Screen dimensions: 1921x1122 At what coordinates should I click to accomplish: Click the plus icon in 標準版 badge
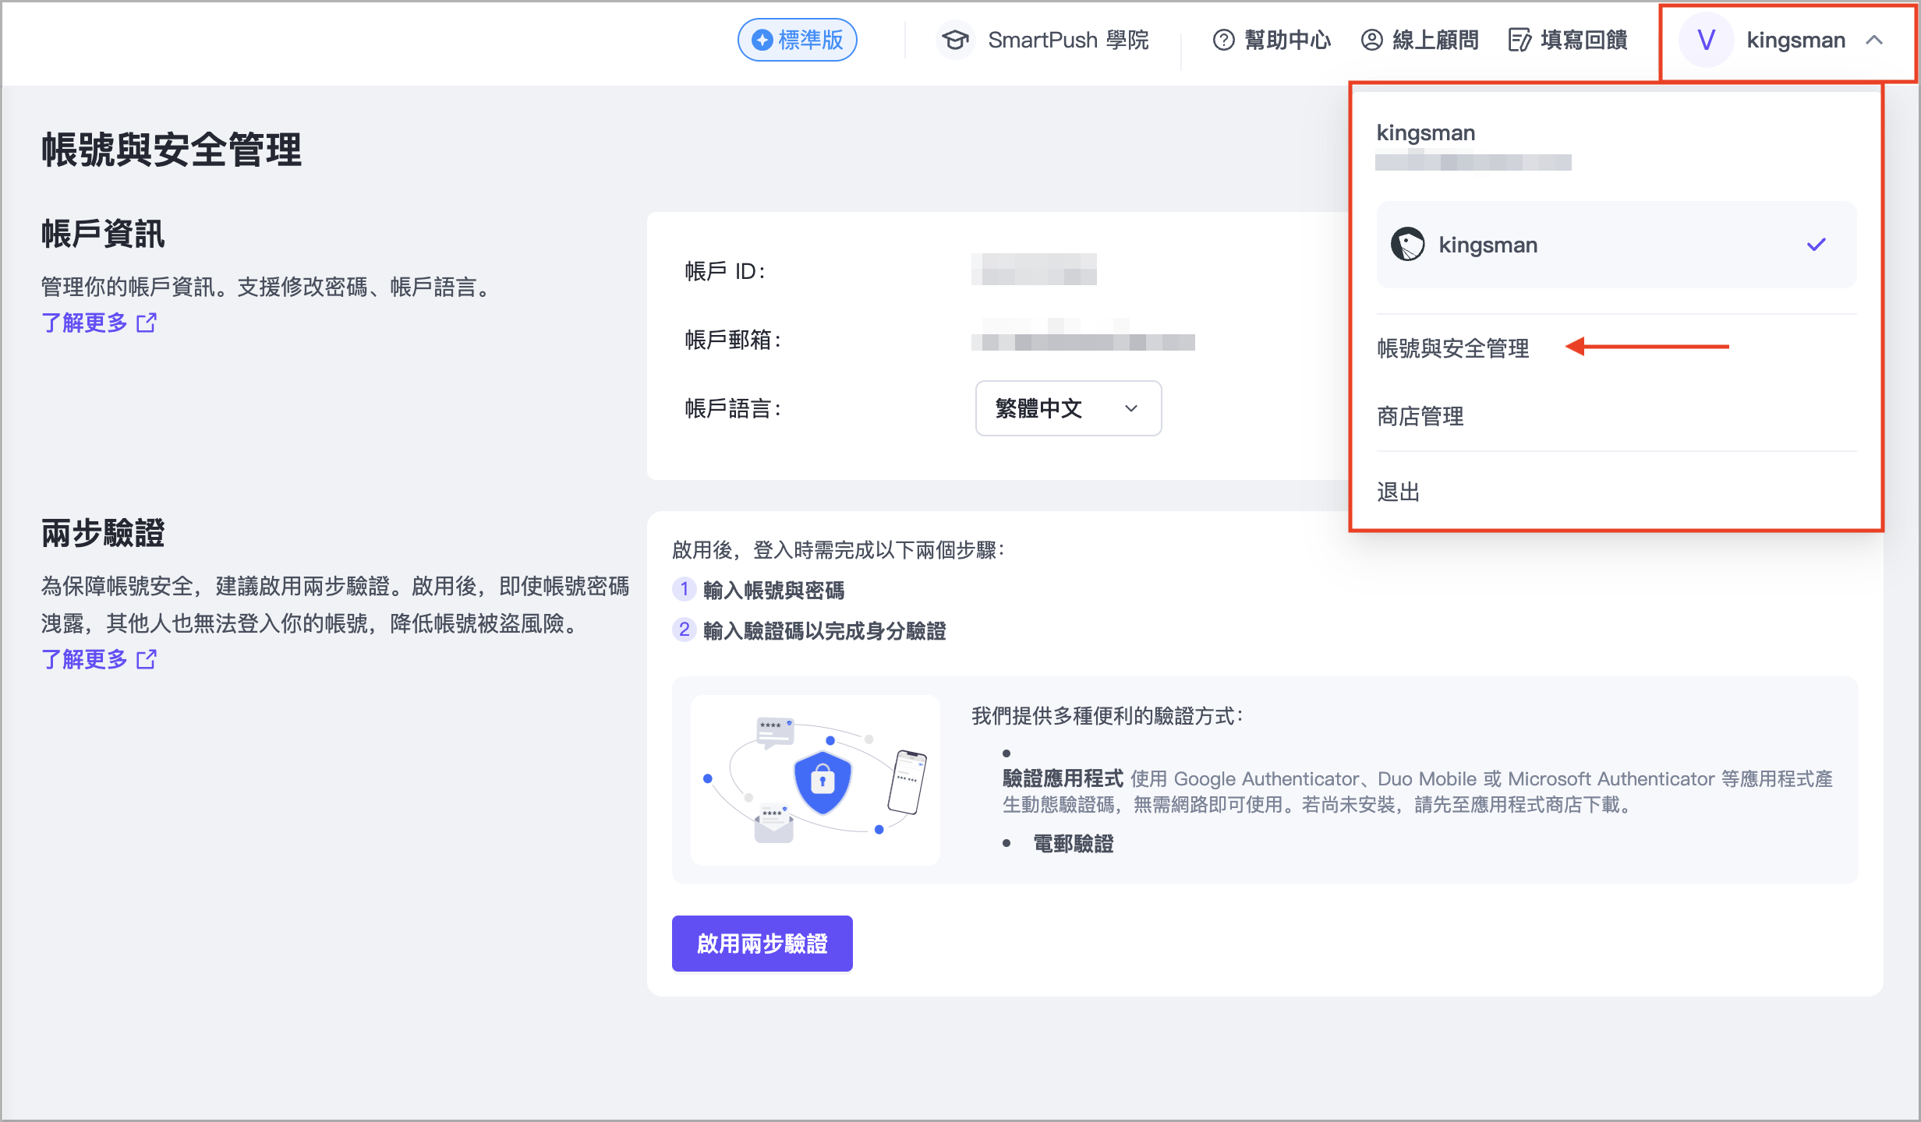pyautogui.click(x=762, y=40)
